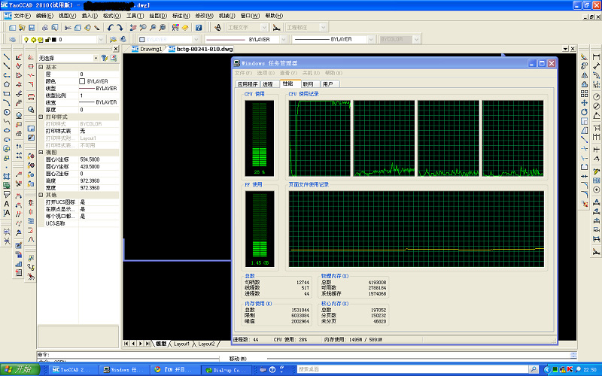Click the Quick Select funnel icon
This screenshot has height=376, width=602.
(104, 58)
